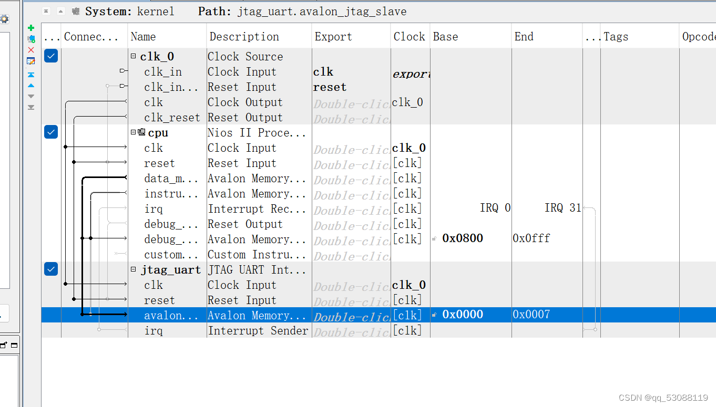Click the add subsystem icon below the green plus
Viewport: 716px width, 407px height.
coord(31,39)
